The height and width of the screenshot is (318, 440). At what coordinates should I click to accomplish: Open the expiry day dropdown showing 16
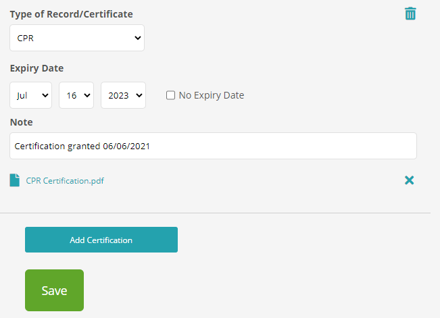(x=76, y=95)
